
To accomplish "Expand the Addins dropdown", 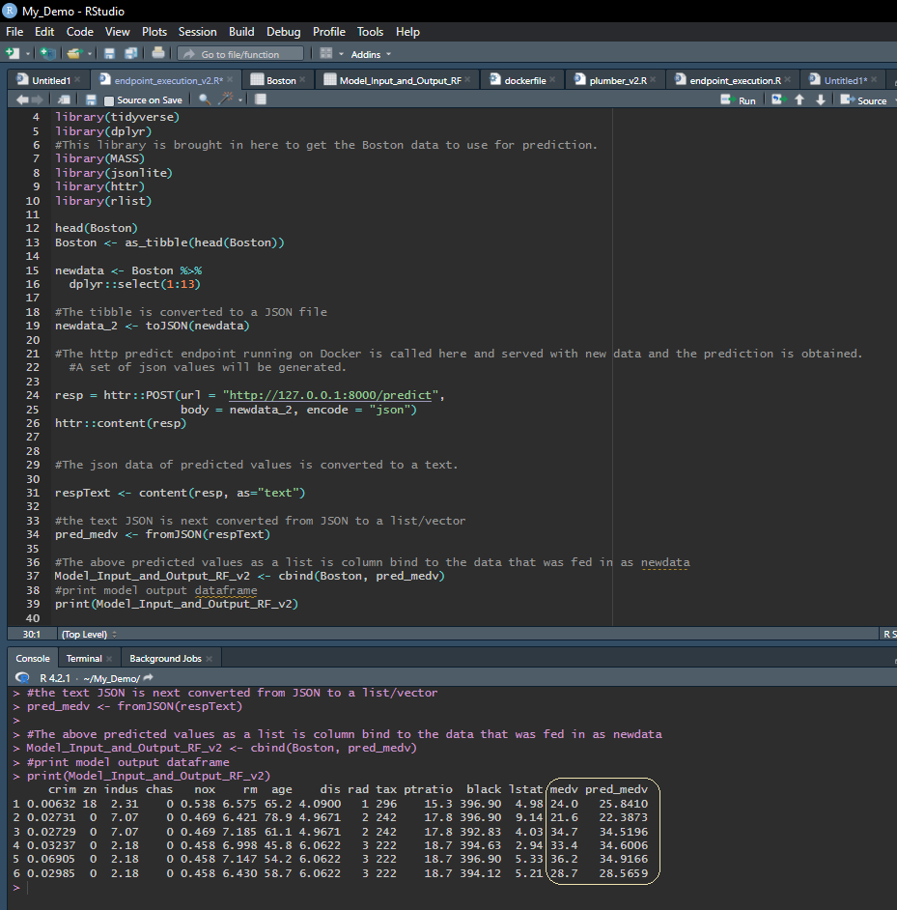I will pyautogui.click(x=371, y=54).
